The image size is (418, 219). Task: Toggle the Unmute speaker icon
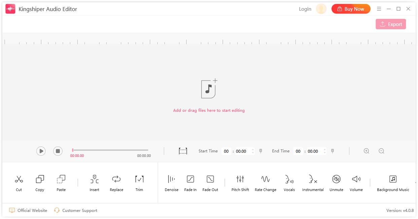(336, 180)
